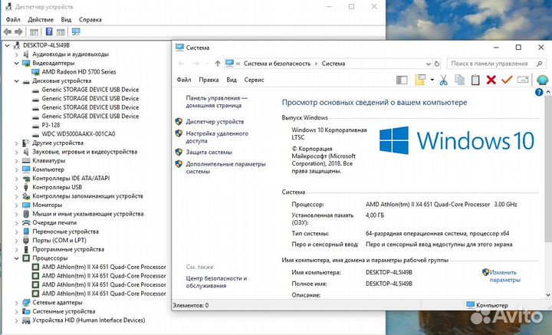
Task: Select WDC WD5000AAKX-001CA0 disk drive
Action: click(x=78, y=134)
